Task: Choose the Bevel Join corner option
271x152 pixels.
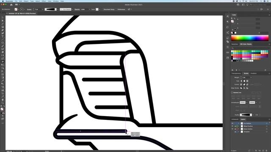Action: pyautogui.click(x=247, y=84)
